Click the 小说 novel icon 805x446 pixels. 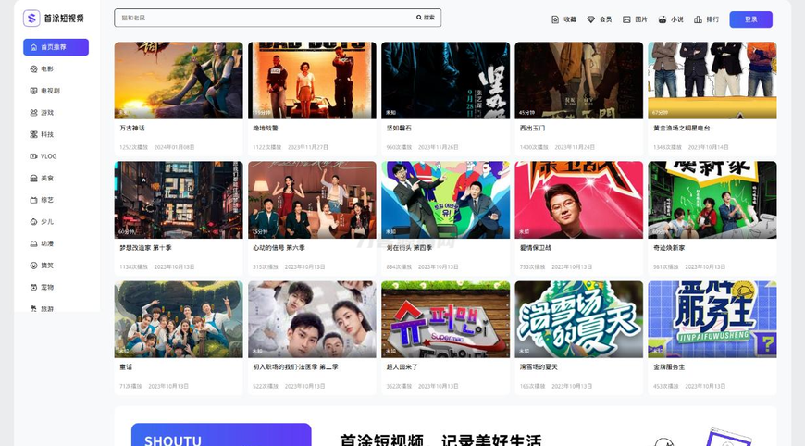click(x=663, y=19)
